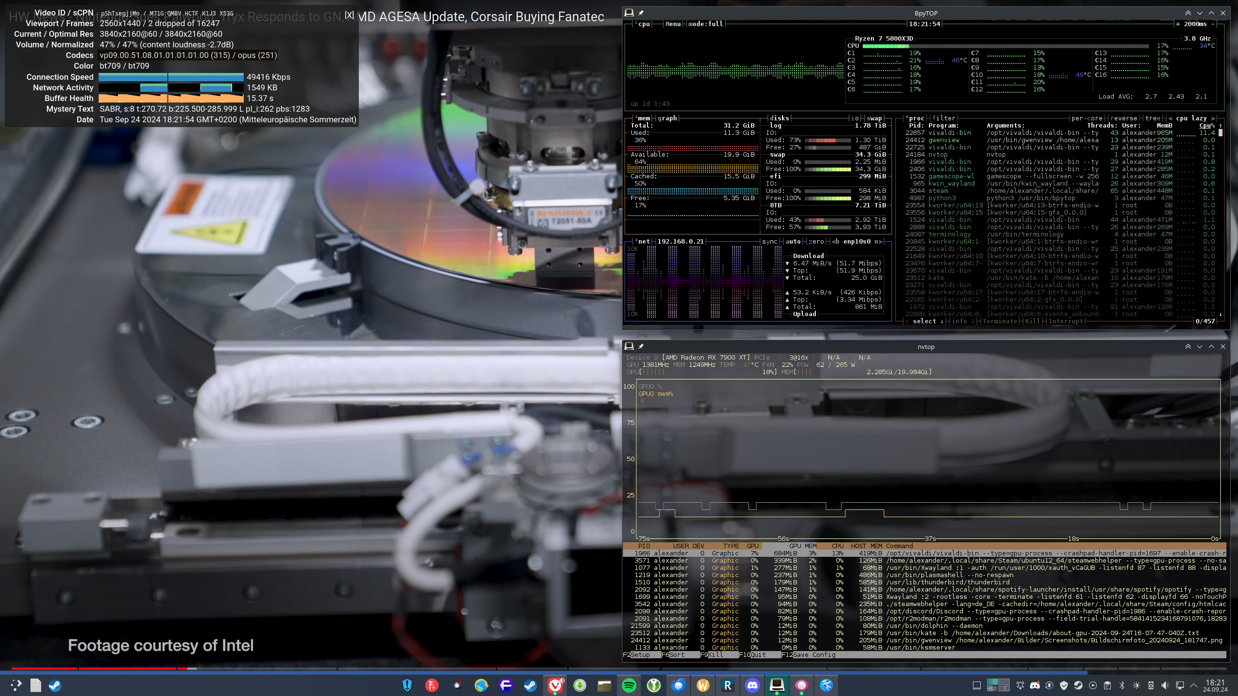Open the BpyTOP Menu
The image size is (1238, 696).
673,24
